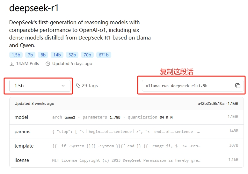Open the 29 Tags link
The image size is (248, 174).
click(x=90, y=86)
